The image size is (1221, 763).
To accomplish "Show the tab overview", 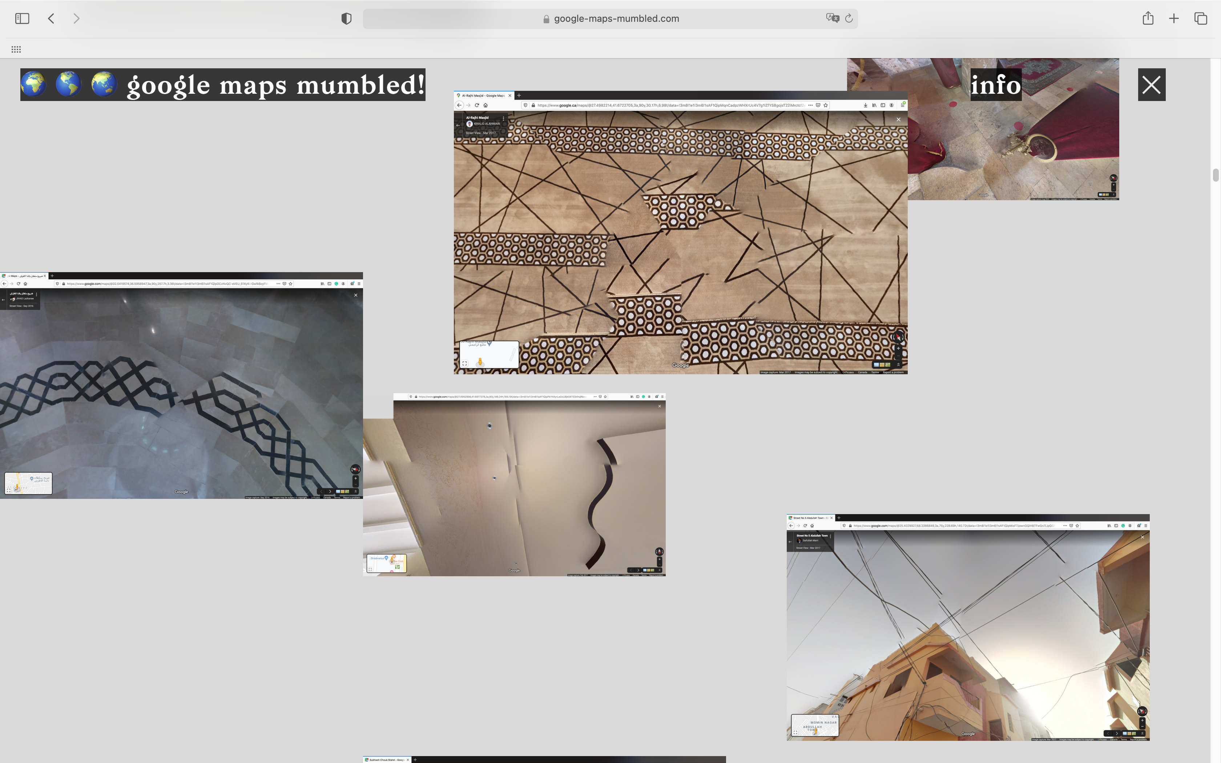I will 1201,19.
